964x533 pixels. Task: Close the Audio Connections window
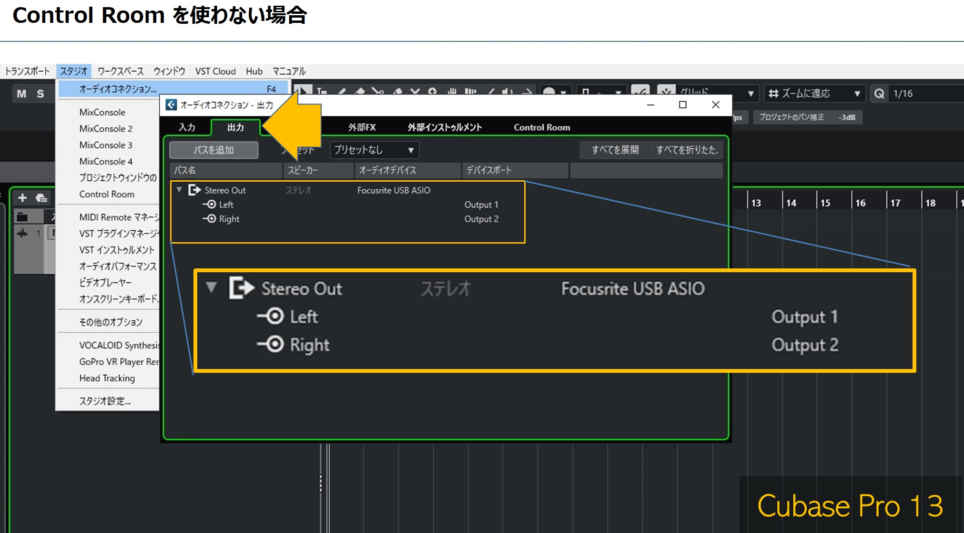tap(715, 105)
